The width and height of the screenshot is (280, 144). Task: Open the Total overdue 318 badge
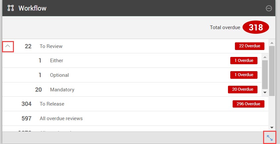click(256, 27)
